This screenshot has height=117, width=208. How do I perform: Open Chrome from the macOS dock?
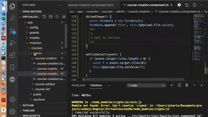4,33
